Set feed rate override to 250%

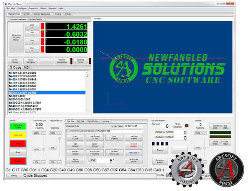36,133
